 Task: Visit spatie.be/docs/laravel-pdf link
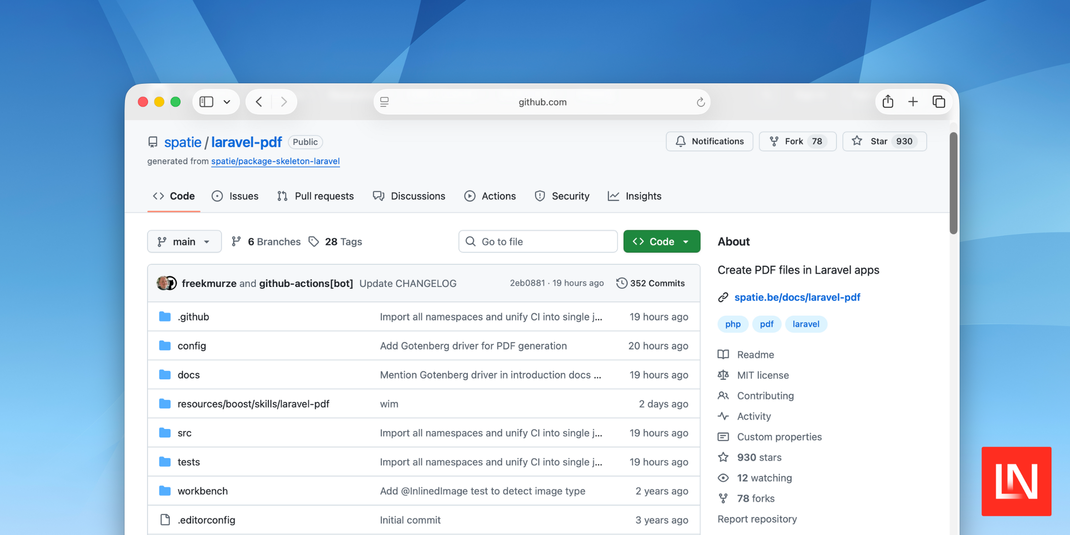[x=798, y=297]
